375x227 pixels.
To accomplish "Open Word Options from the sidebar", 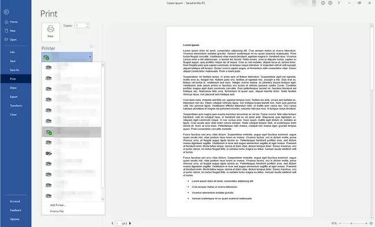I will (16, 219).
